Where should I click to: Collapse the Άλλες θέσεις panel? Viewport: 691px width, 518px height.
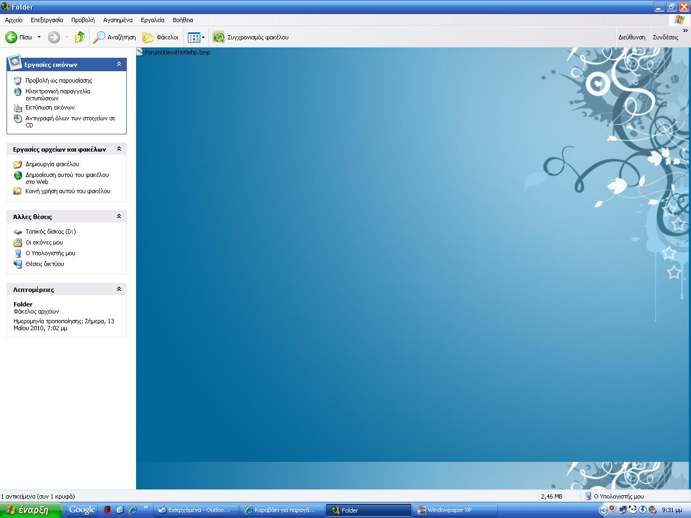[119, 216]
